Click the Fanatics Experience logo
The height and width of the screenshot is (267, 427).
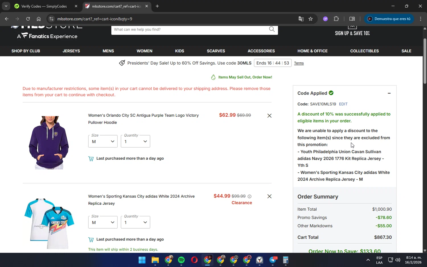tap(47, 36)
